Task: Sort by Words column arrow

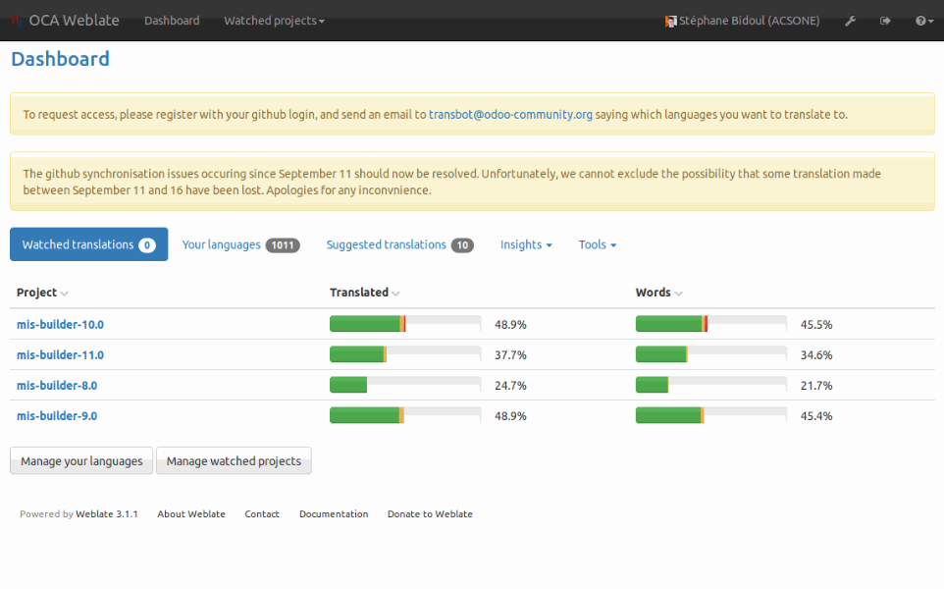Action: pos(678,294)
